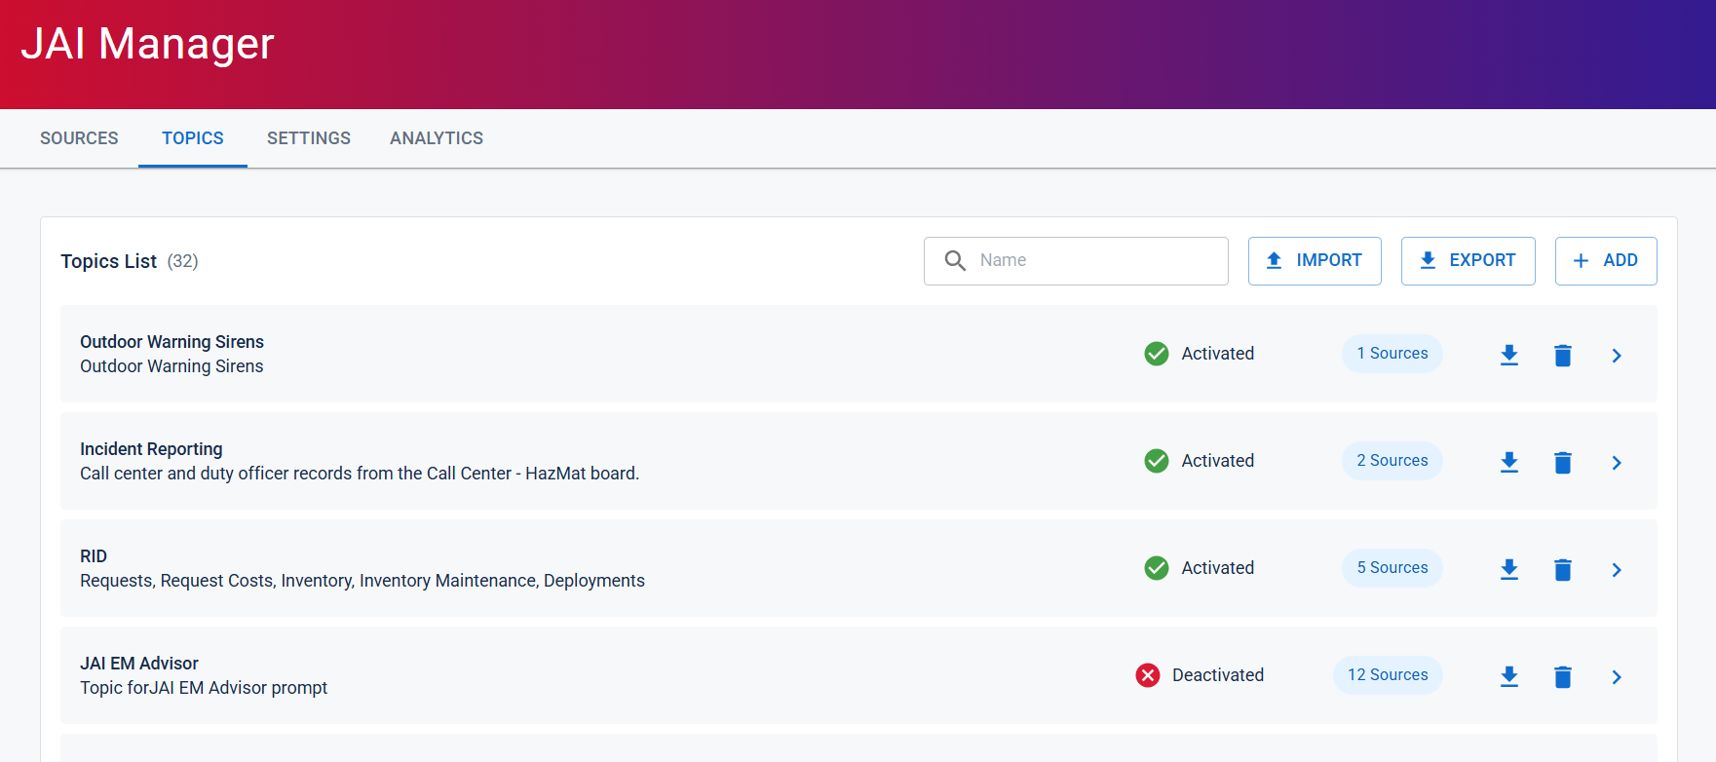
Task: Click the green Activated checkmark for RID
Action: tap(1157, 568)
